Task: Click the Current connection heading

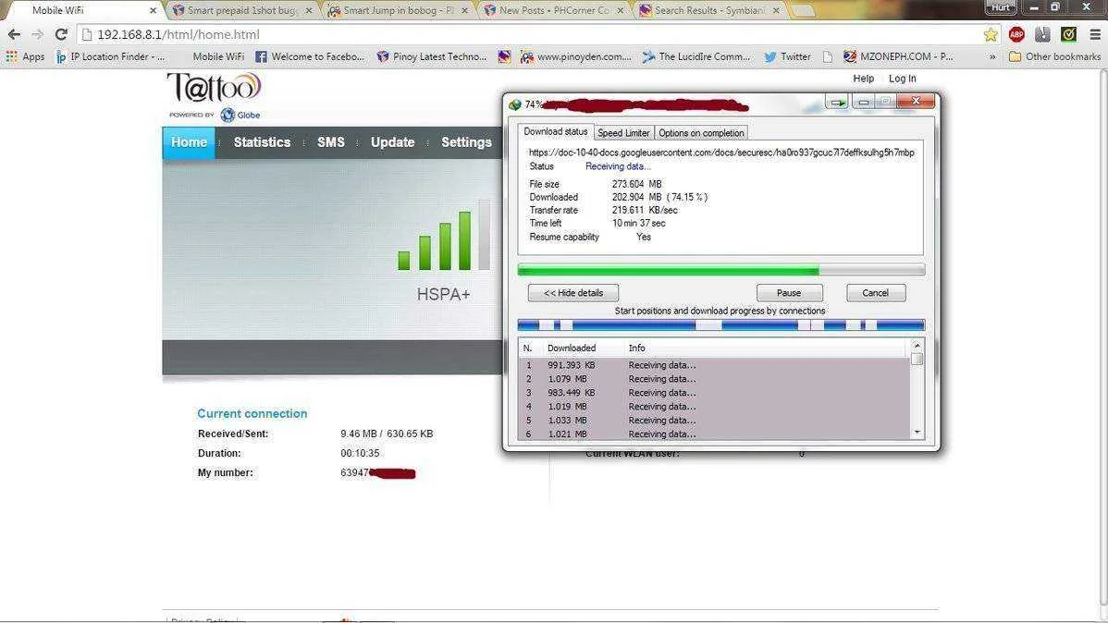Action: pos(252,414)
